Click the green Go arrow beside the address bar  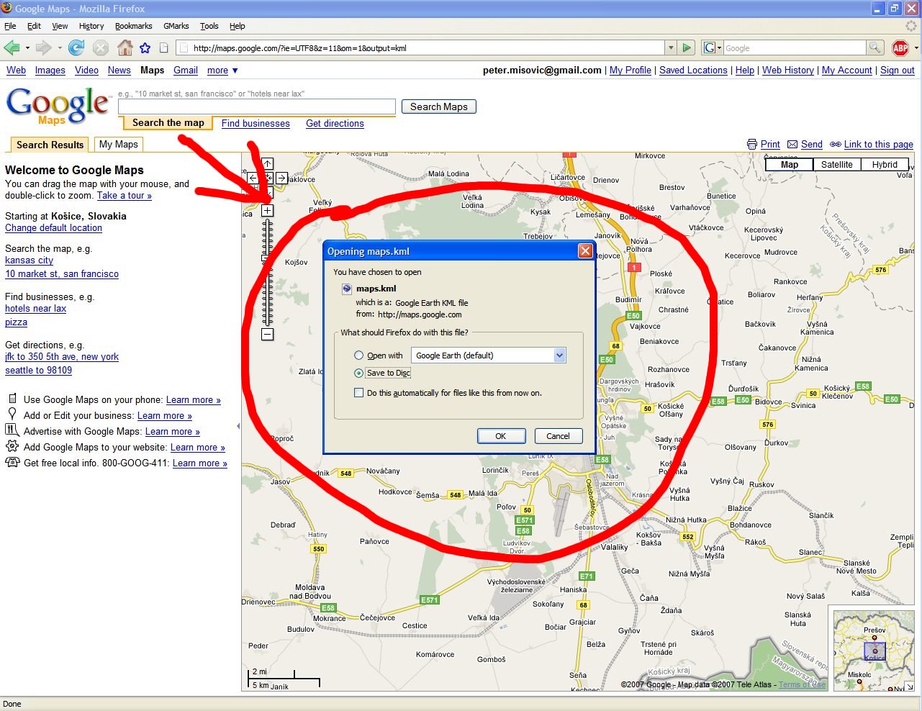(687, 48)
